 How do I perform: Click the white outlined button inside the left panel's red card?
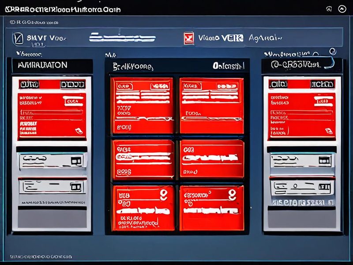[74, 101]
